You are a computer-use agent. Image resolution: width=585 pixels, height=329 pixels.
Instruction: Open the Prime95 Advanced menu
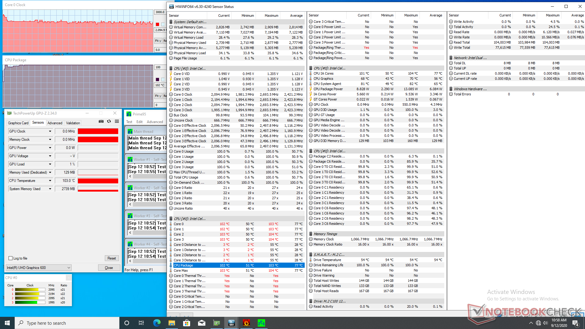(x=155, y=122)
